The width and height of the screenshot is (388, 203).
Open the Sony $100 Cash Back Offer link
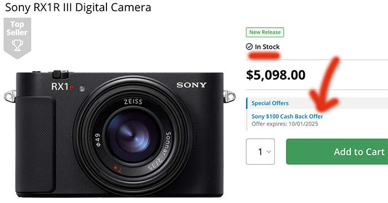(287, 116)
